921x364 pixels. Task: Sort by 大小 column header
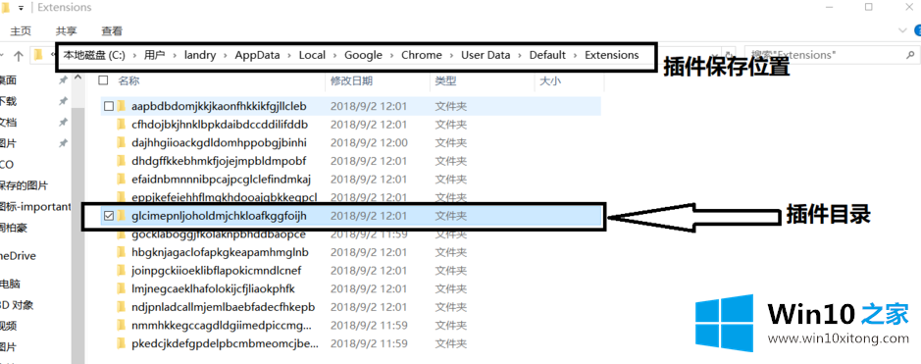[x=550, y=81]
